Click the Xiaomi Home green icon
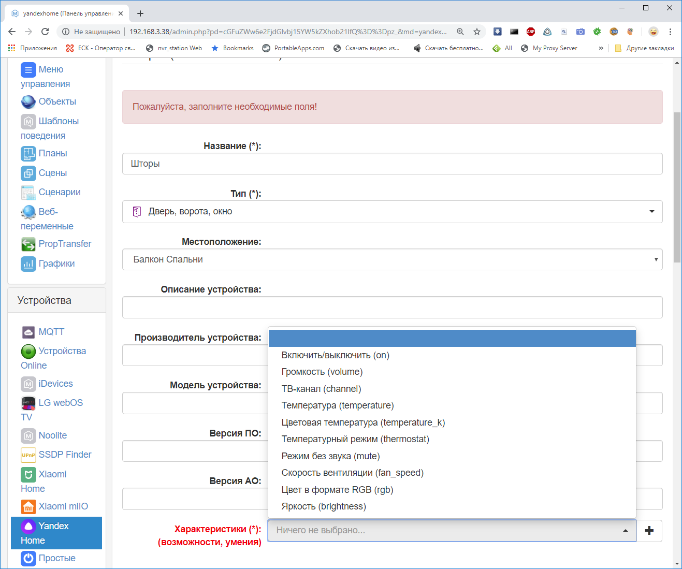 coord(28,474)
